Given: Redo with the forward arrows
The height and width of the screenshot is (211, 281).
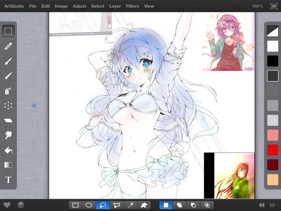Looking at the screenshot, I should tap(273, 205).
